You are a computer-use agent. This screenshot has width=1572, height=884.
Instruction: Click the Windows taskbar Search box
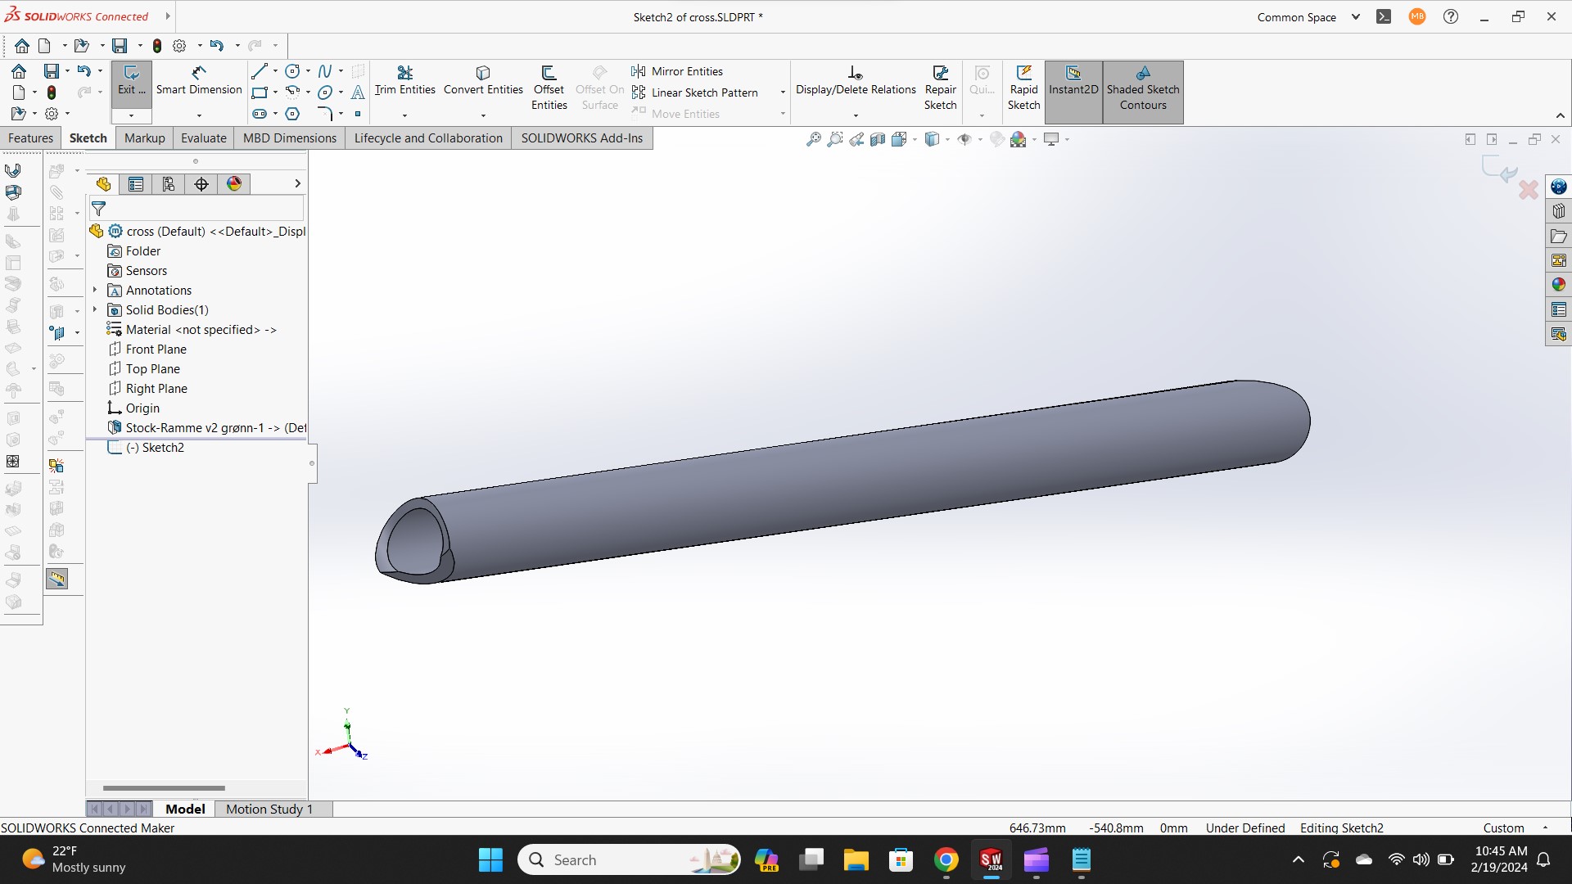[x=629, y=860]
